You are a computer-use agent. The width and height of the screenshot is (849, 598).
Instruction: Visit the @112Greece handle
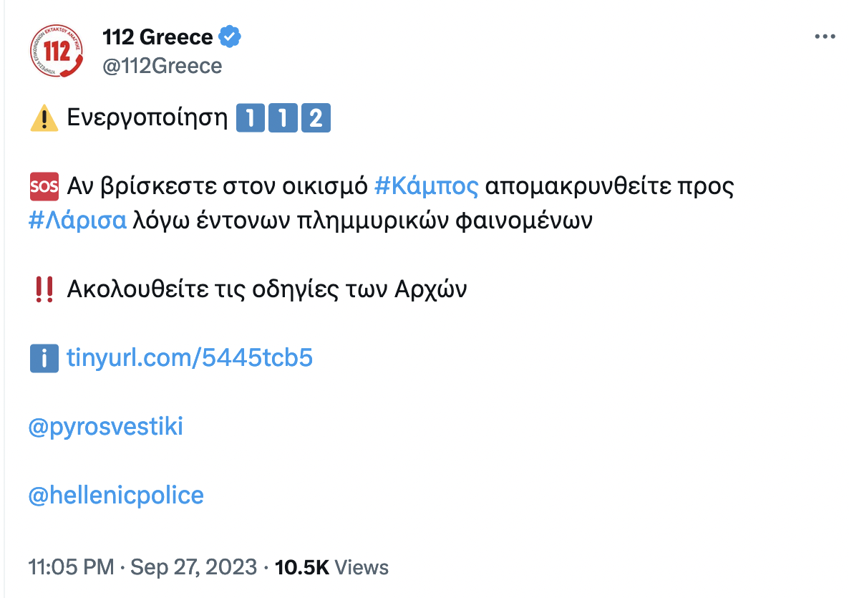coord(162,66)
